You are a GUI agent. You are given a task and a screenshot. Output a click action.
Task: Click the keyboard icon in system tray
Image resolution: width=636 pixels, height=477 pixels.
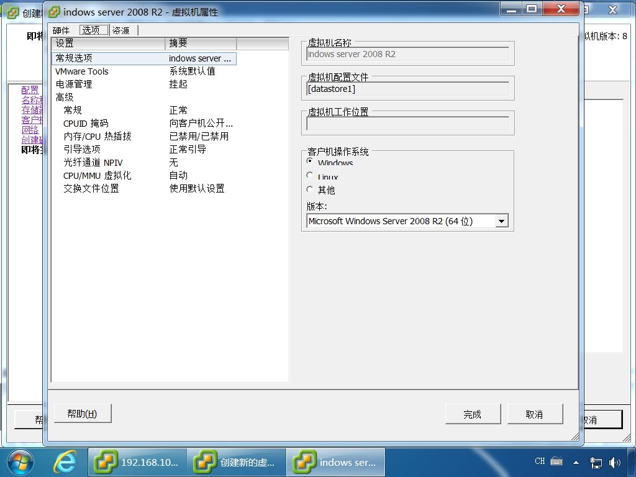(x=556, y=461)
